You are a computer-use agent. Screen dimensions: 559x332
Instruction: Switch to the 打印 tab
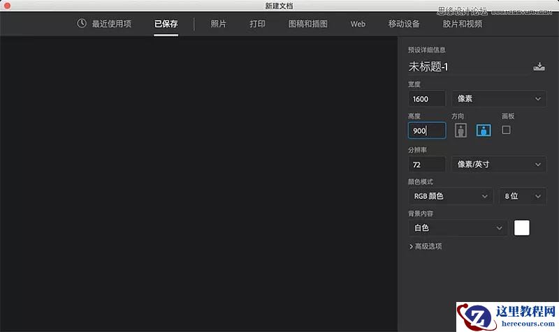257,24
